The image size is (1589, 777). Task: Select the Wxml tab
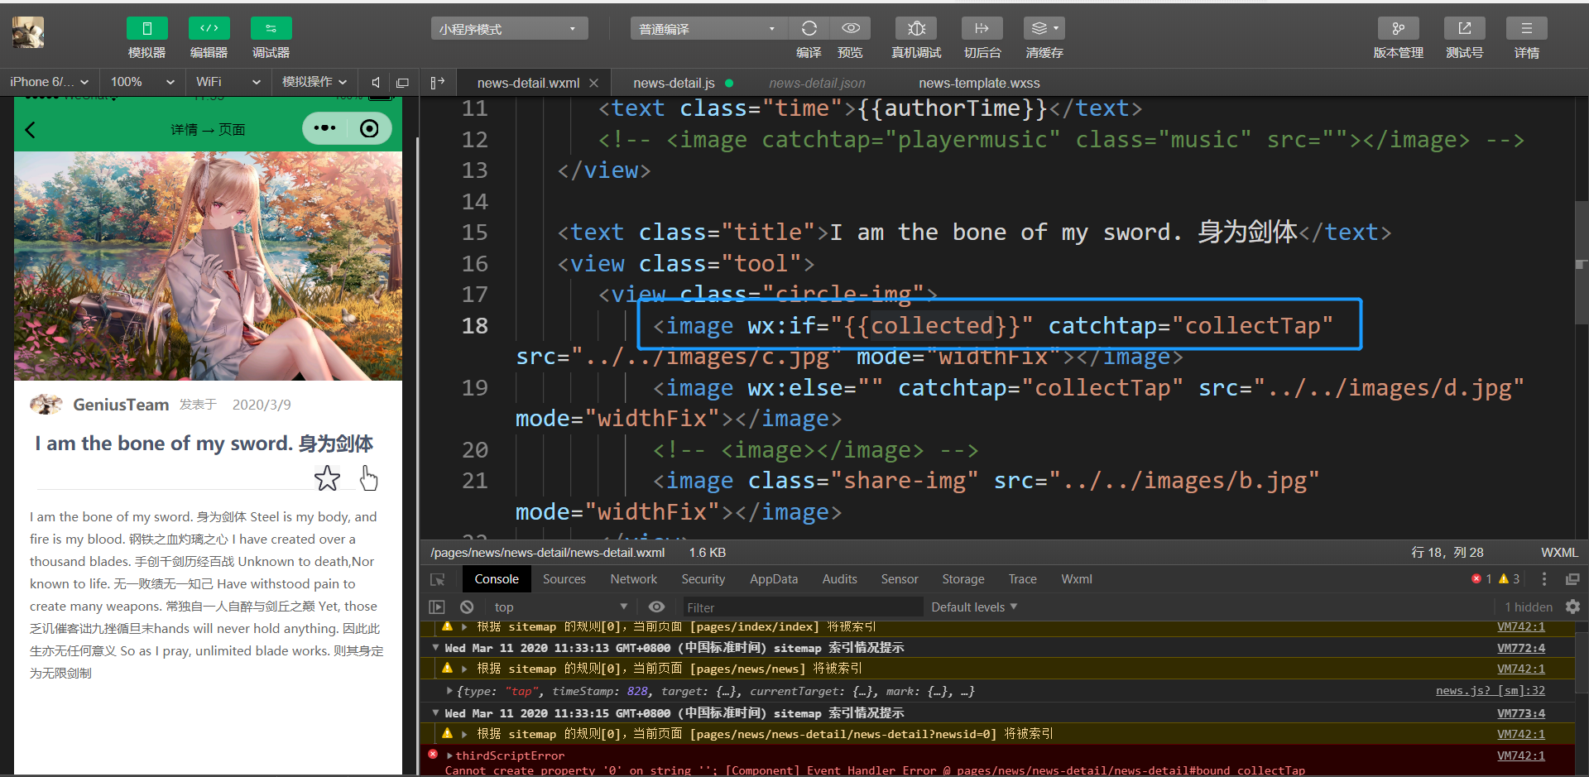[x=1077, y=579]
